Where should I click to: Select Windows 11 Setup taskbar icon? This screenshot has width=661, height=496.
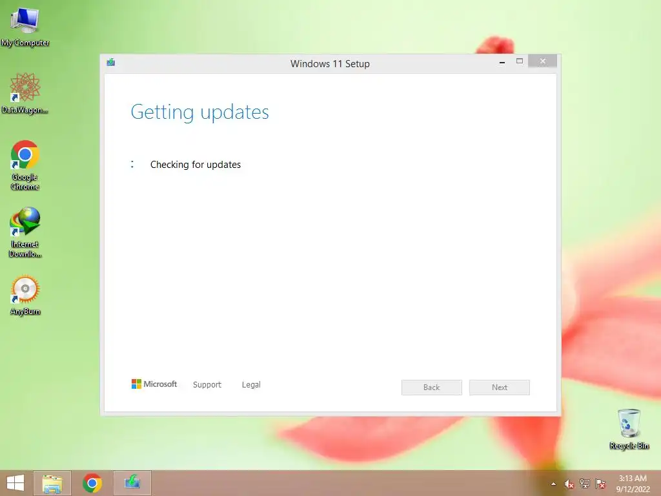coord(132,483)
